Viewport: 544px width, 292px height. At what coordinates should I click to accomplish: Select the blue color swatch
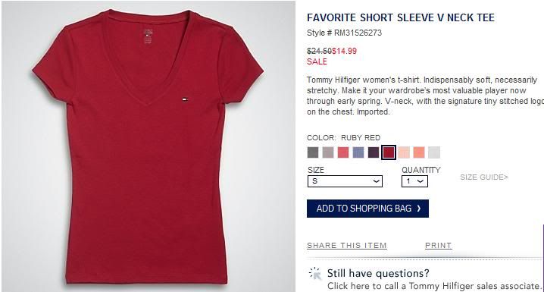point(358,152)
